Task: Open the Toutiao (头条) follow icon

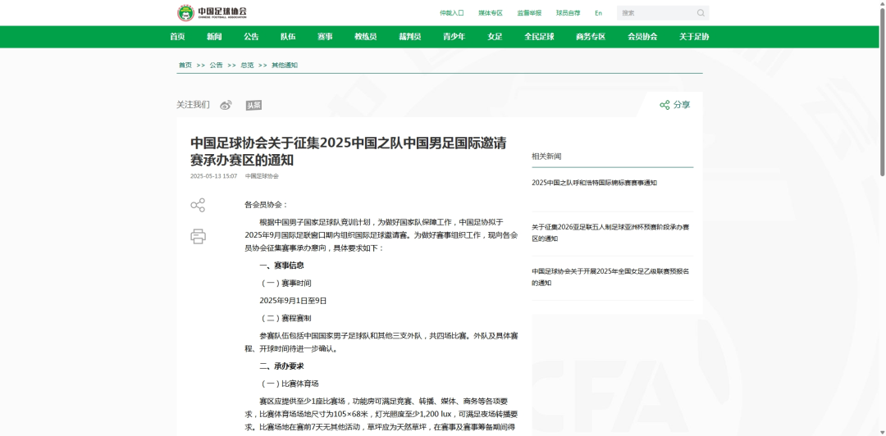Action: tap(253, 106)
